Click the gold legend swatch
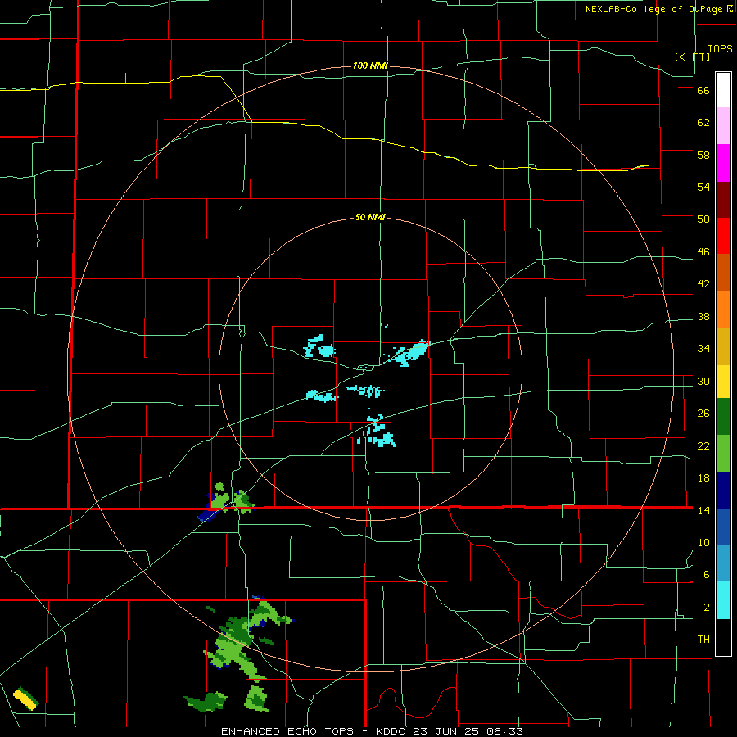 pos(723,346)
